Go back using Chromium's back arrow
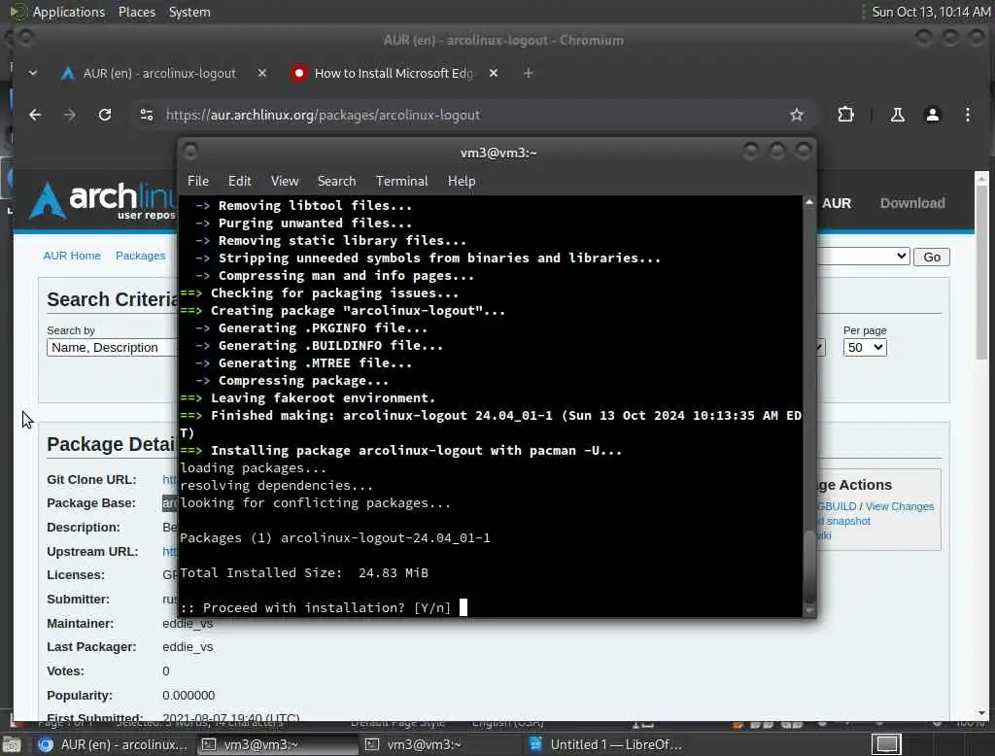Viewport: 995px width, 756px height. [x=35, y=115]
